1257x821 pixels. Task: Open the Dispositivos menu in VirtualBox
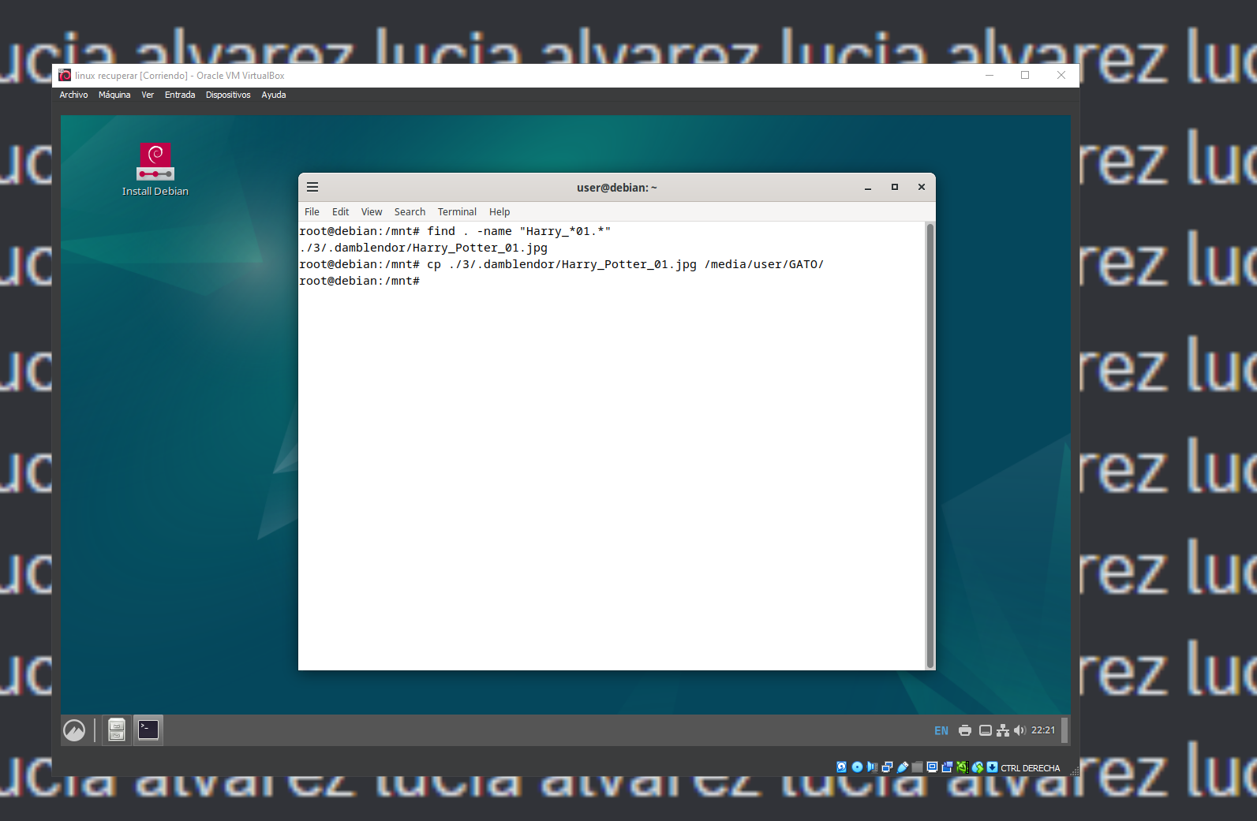coord(228,95)
